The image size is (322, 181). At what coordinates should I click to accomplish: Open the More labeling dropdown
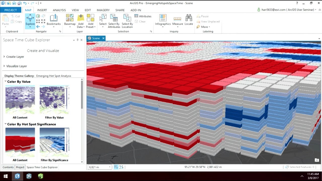203,27
